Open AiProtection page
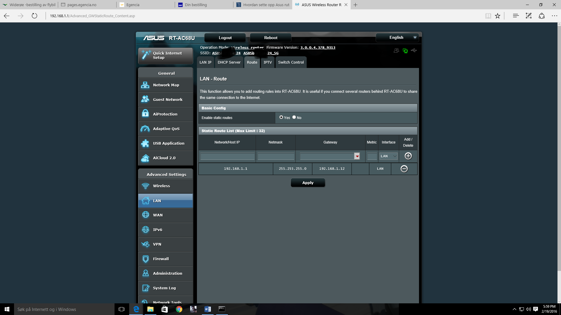Image resolution: width=561 pixels, height=315 pixels. tap(165, 114)
